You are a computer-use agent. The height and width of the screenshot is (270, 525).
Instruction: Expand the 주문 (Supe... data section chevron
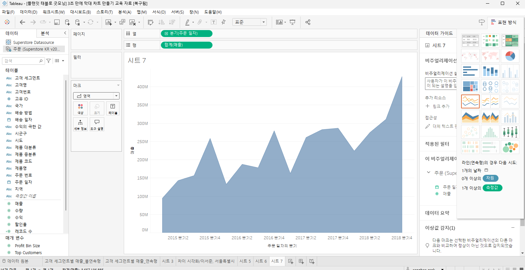tap(429, 173)
